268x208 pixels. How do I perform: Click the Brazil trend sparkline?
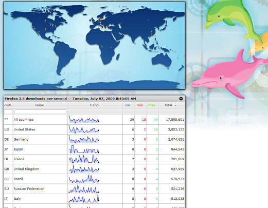[x=84, y=179]
